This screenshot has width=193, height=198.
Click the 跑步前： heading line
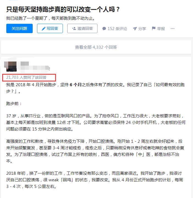pyautogui.click(x=14, y=104)
